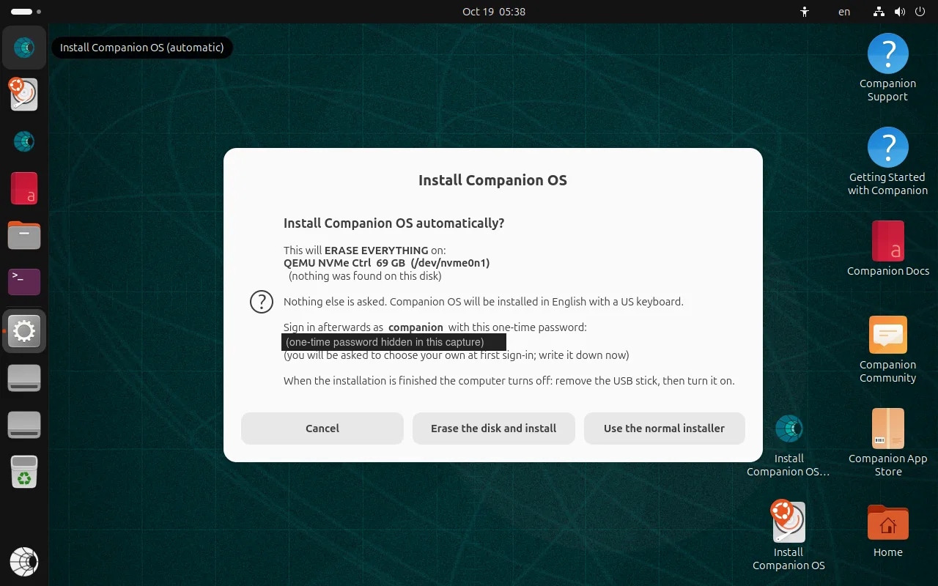Open Home folder desktop icon
Image resolution: width=938 pixels, height=586 pixels.
pos(887,530)
